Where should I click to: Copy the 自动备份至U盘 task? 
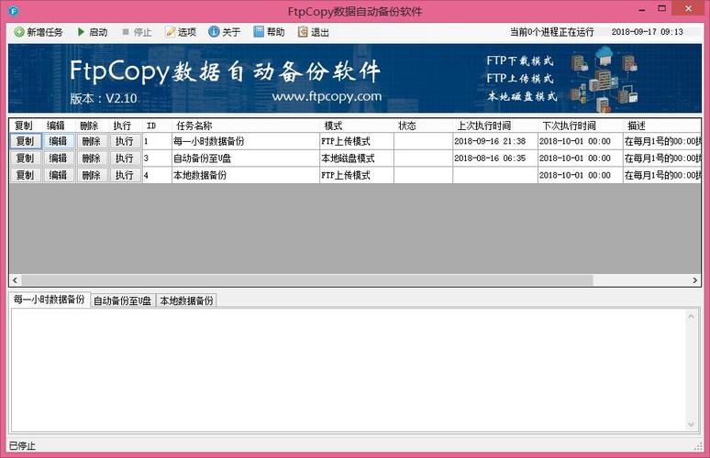click(26, 158)
